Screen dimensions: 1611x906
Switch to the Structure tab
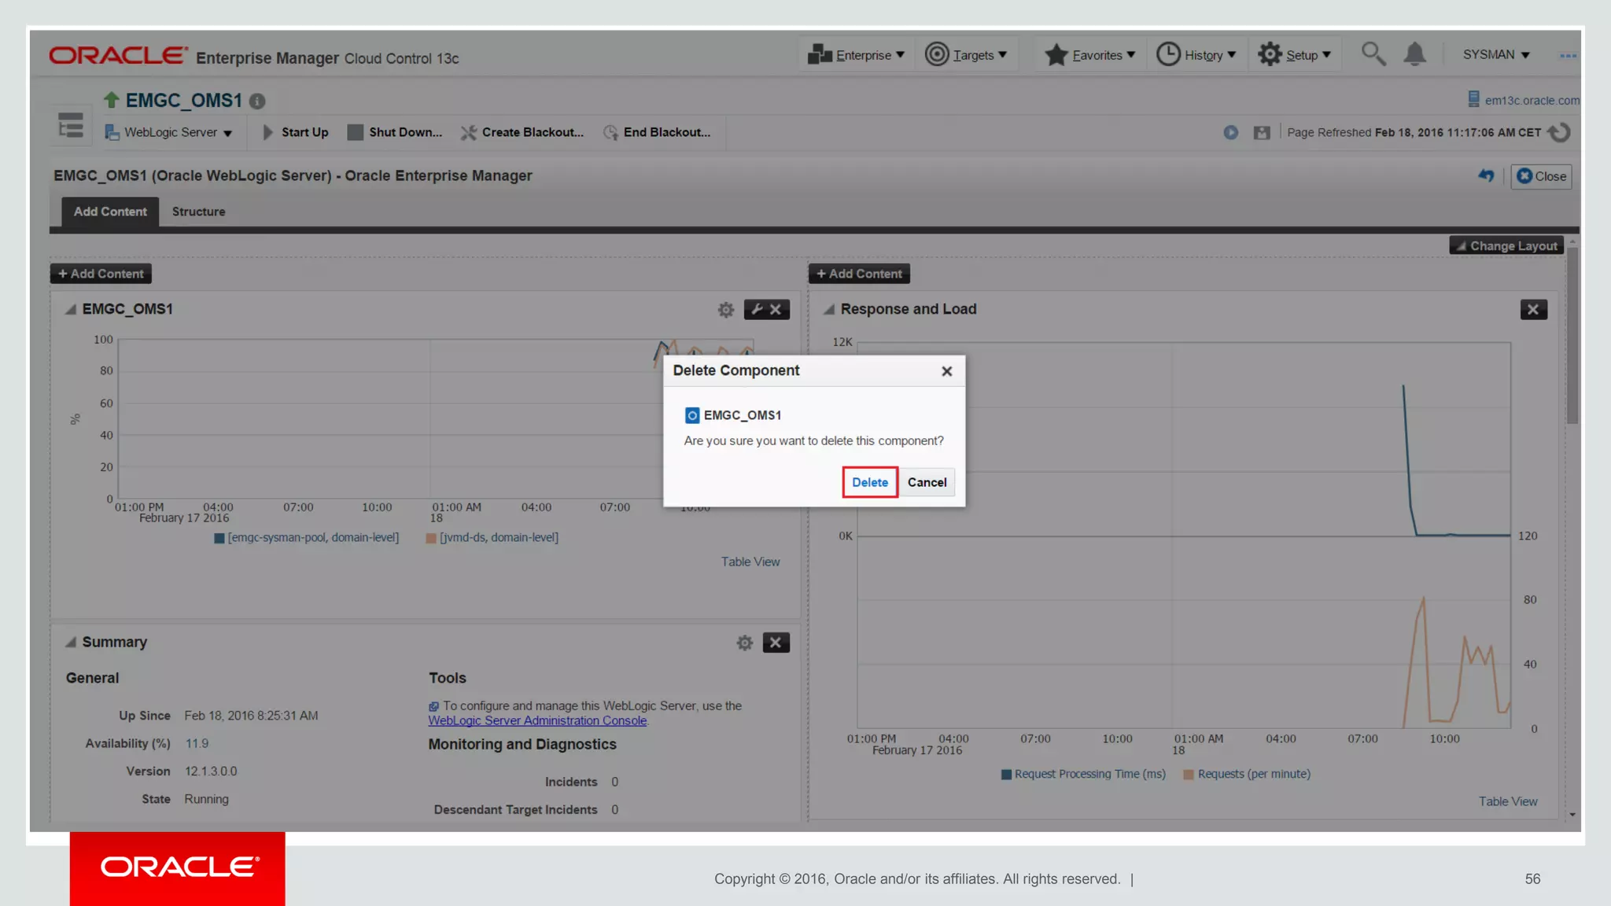(198, 212)
